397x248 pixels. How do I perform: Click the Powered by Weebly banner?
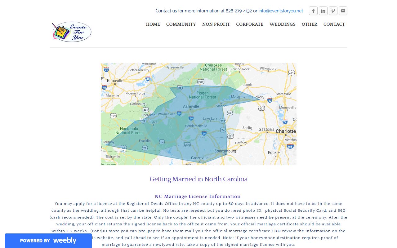[x=48, y=241]
